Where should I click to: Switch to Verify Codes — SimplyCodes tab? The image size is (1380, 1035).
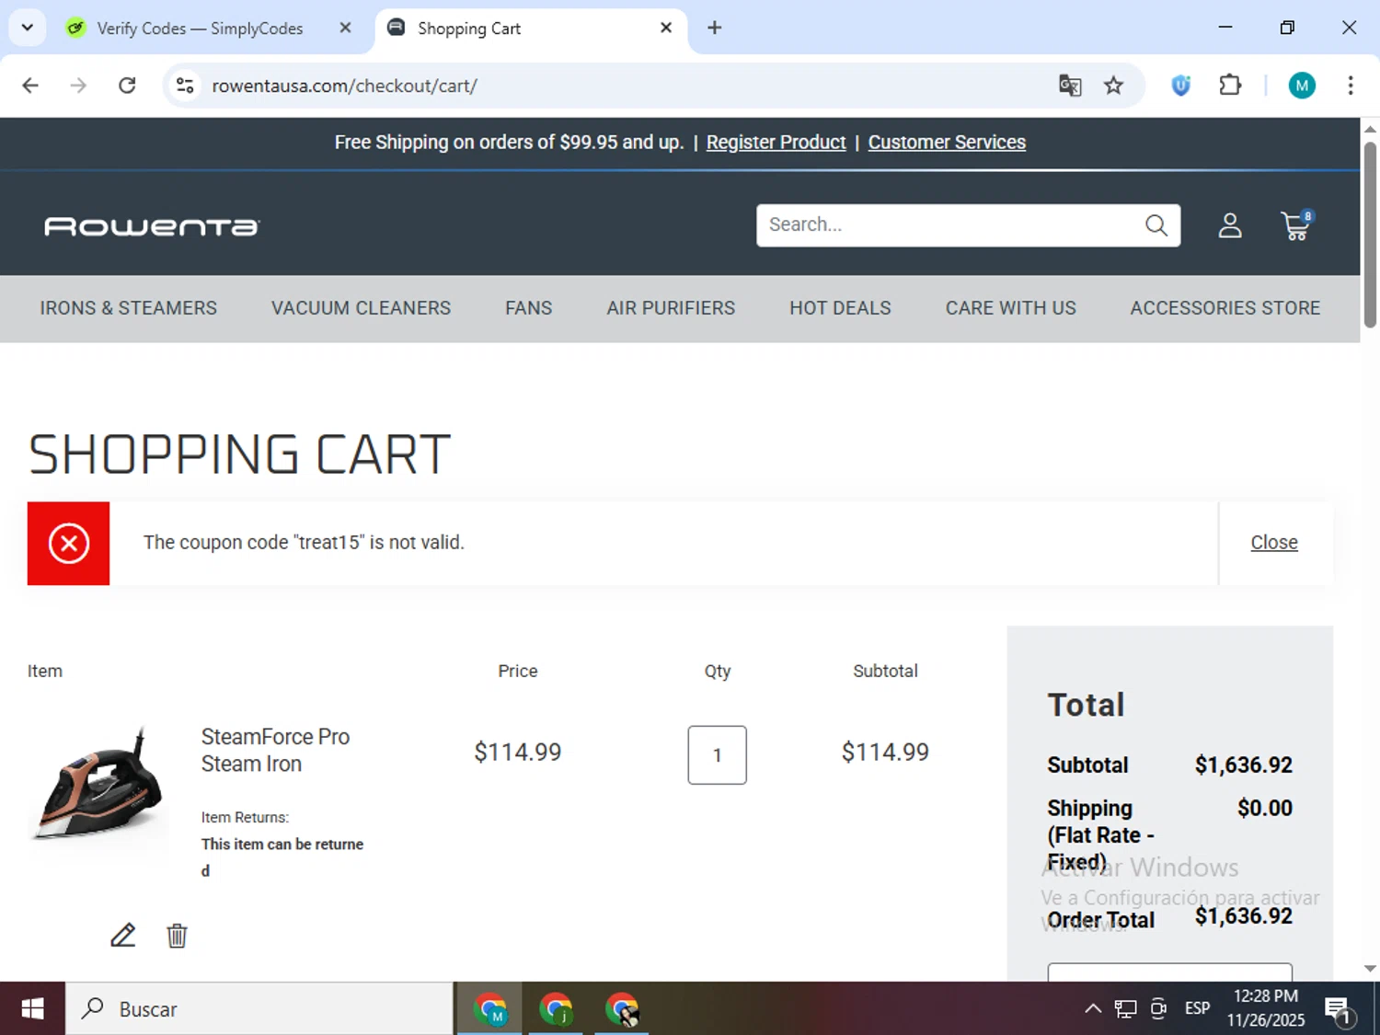(x=199, y=29)
